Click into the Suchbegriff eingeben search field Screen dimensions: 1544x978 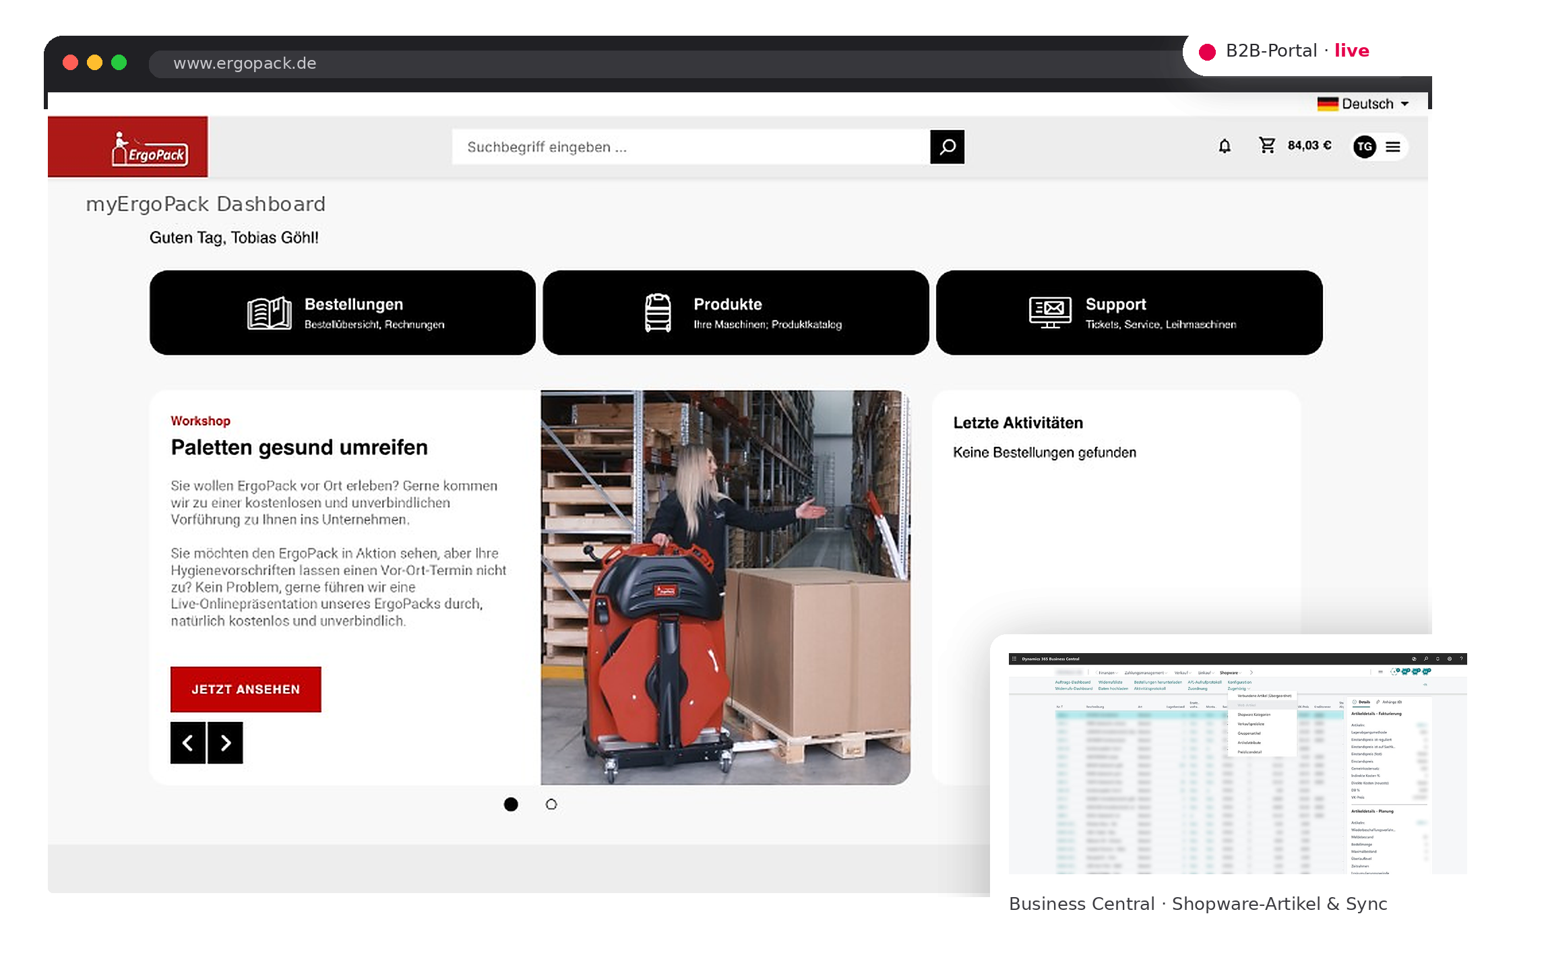691,147
